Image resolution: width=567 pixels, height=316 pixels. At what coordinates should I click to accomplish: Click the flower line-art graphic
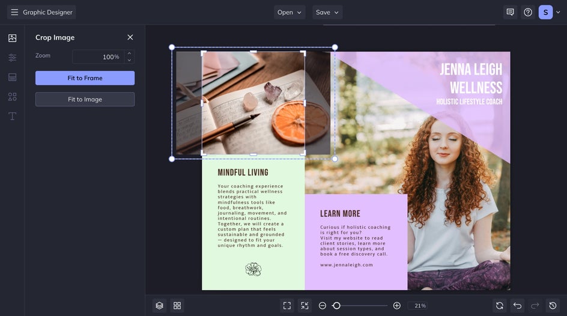pos(253,269)
